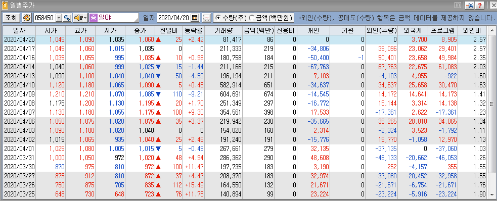Click the 외인(수량) column header
This screenshot has height=201, width=497.
coord(382,31)
